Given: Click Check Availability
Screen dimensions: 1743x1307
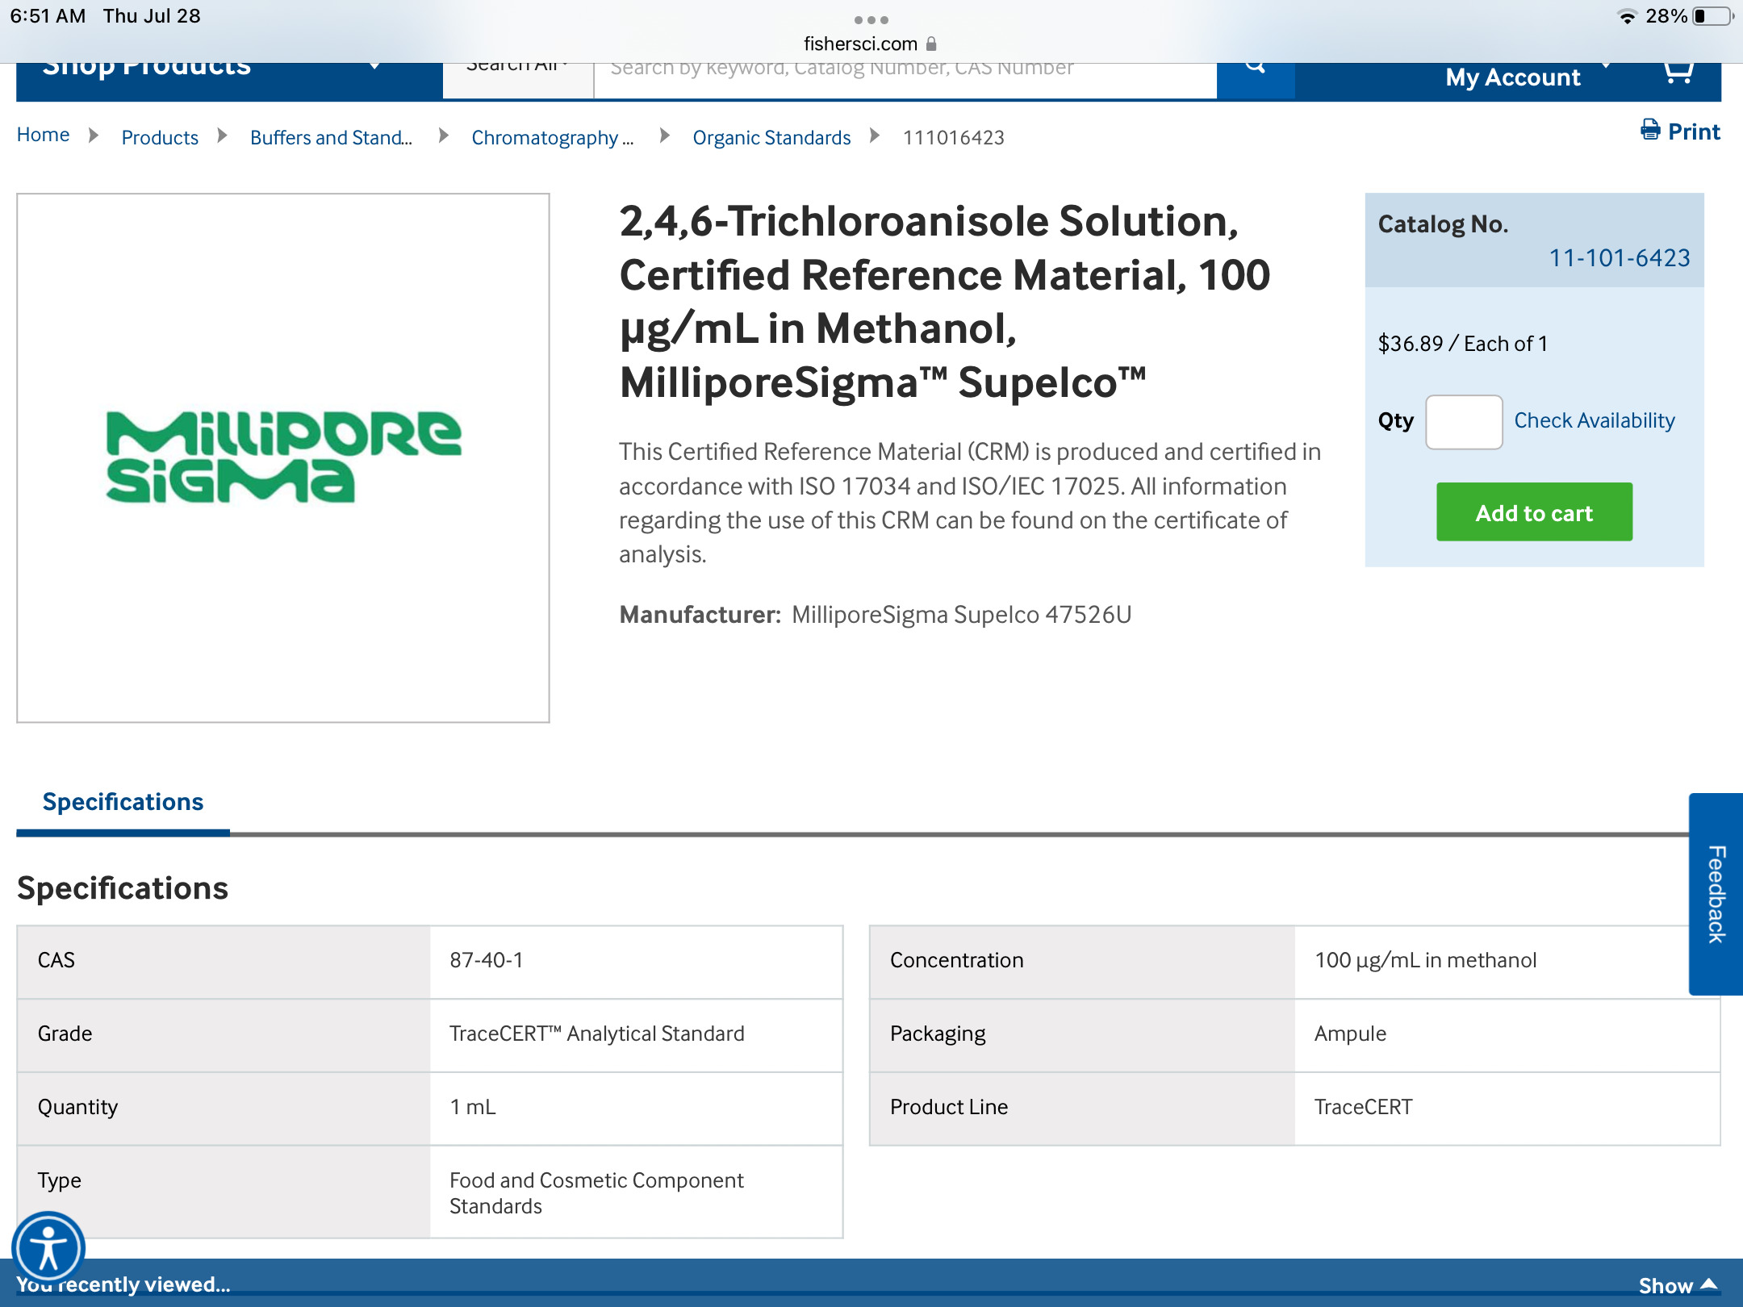Looking at the screenshot, I should (1595, 420).
